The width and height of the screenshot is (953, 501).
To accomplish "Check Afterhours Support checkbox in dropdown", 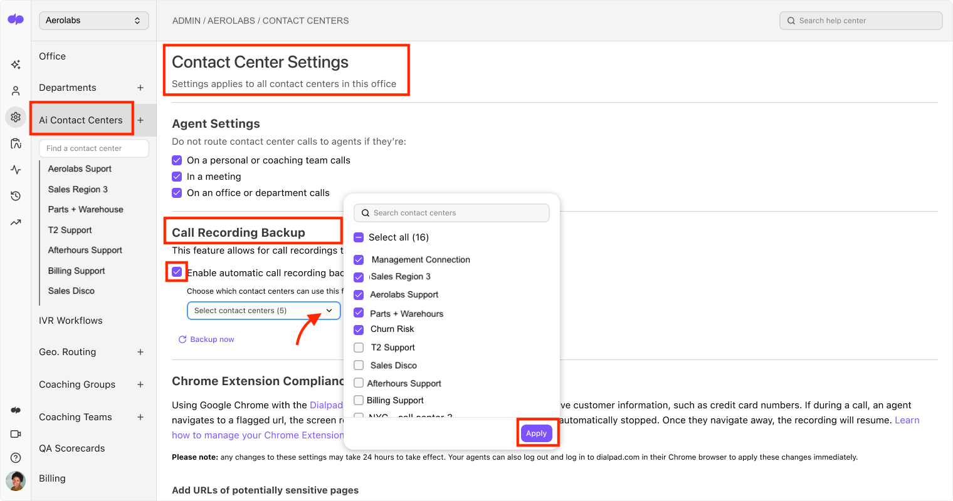I will (x=359, y=383).
